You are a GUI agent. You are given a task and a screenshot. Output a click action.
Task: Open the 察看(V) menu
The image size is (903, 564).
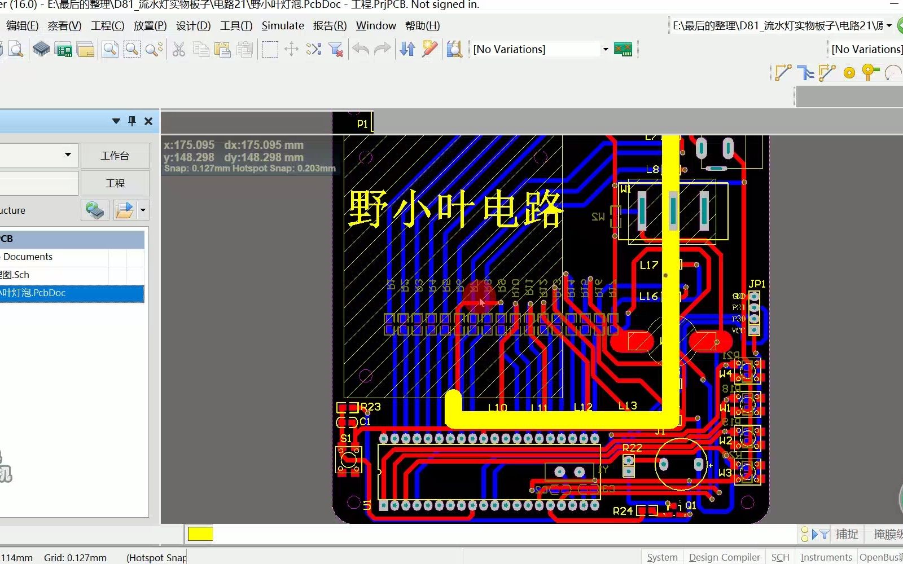point(64,26)
